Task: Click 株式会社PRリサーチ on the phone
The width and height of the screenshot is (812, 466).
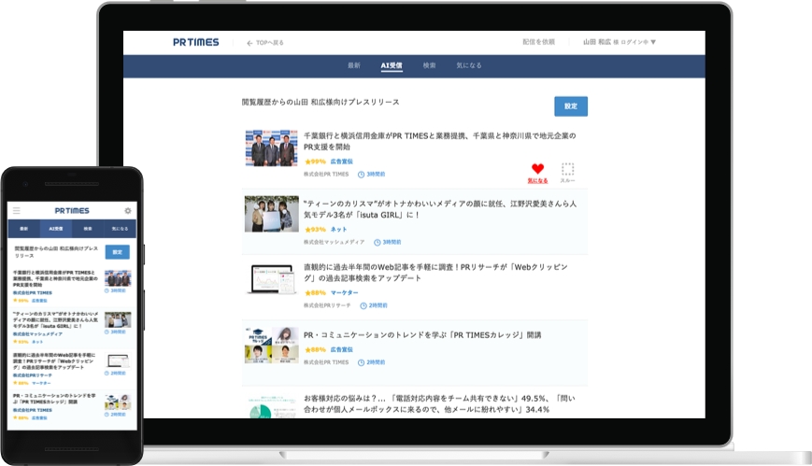Action: click(x=32, y=374)
